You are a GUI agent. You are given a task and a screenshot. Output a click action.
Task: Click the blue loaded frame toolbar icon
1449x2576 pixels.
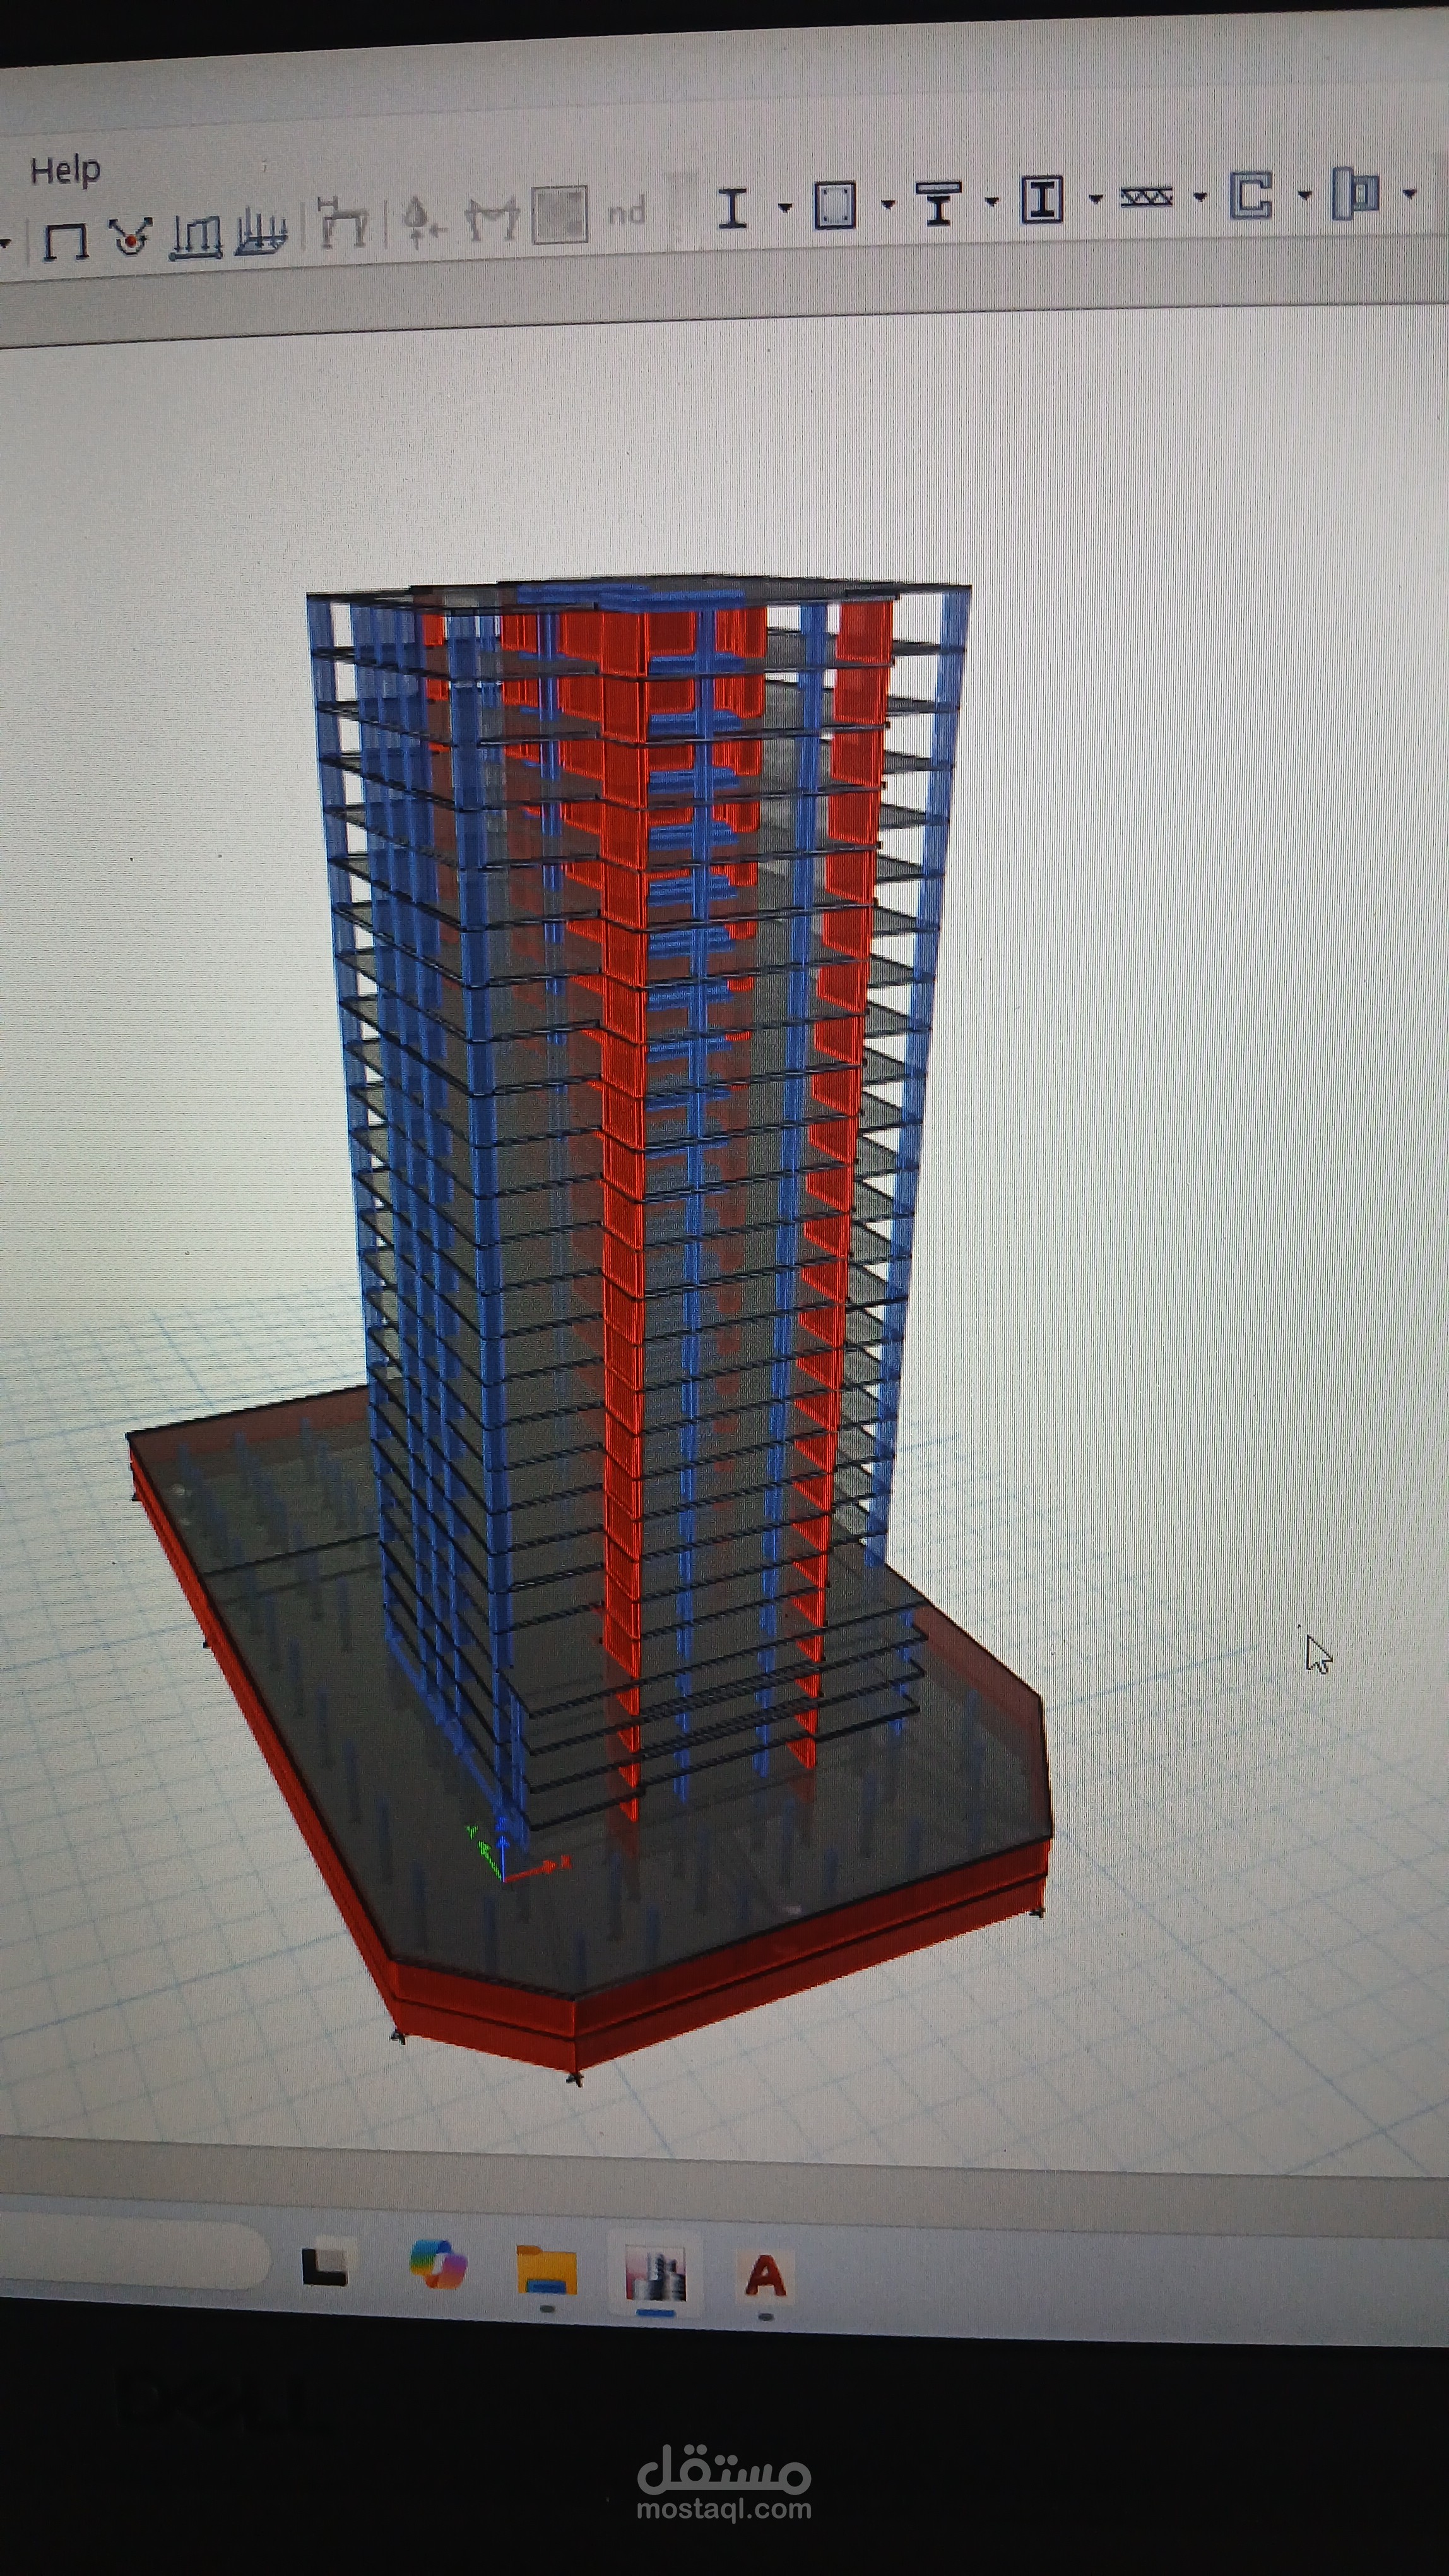pos(262,232)
